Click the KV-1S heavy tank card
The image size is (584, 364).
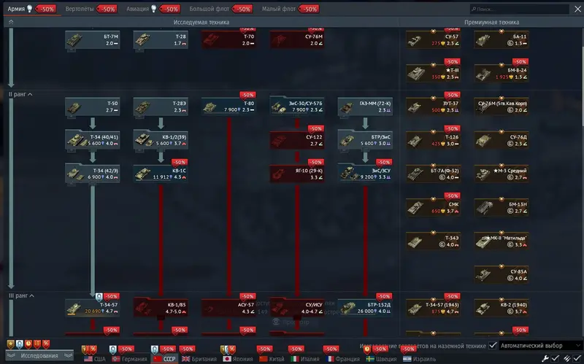[x=160, y=173]
